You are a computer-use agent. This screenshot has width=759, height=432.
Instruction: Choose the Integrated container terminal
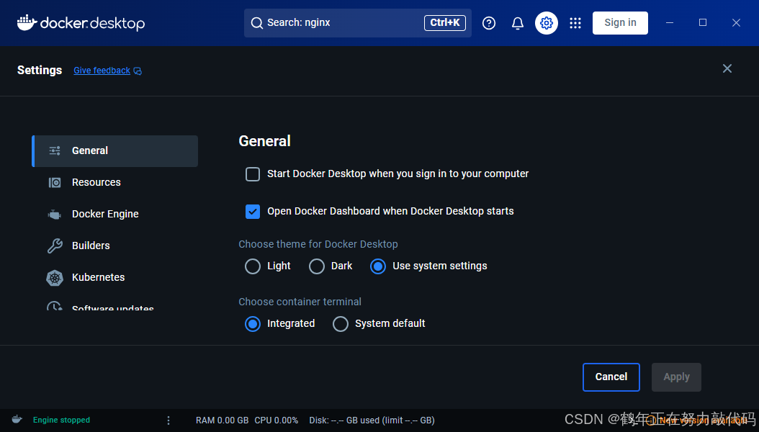[x=253, y=323]
